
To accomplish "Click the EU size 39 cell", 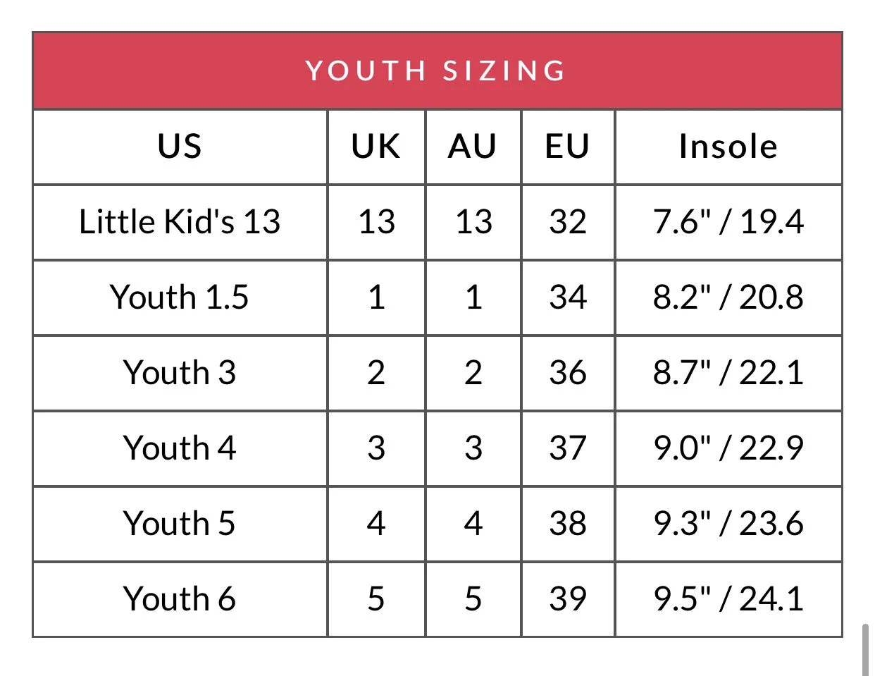I will click(x=568, y=599).
